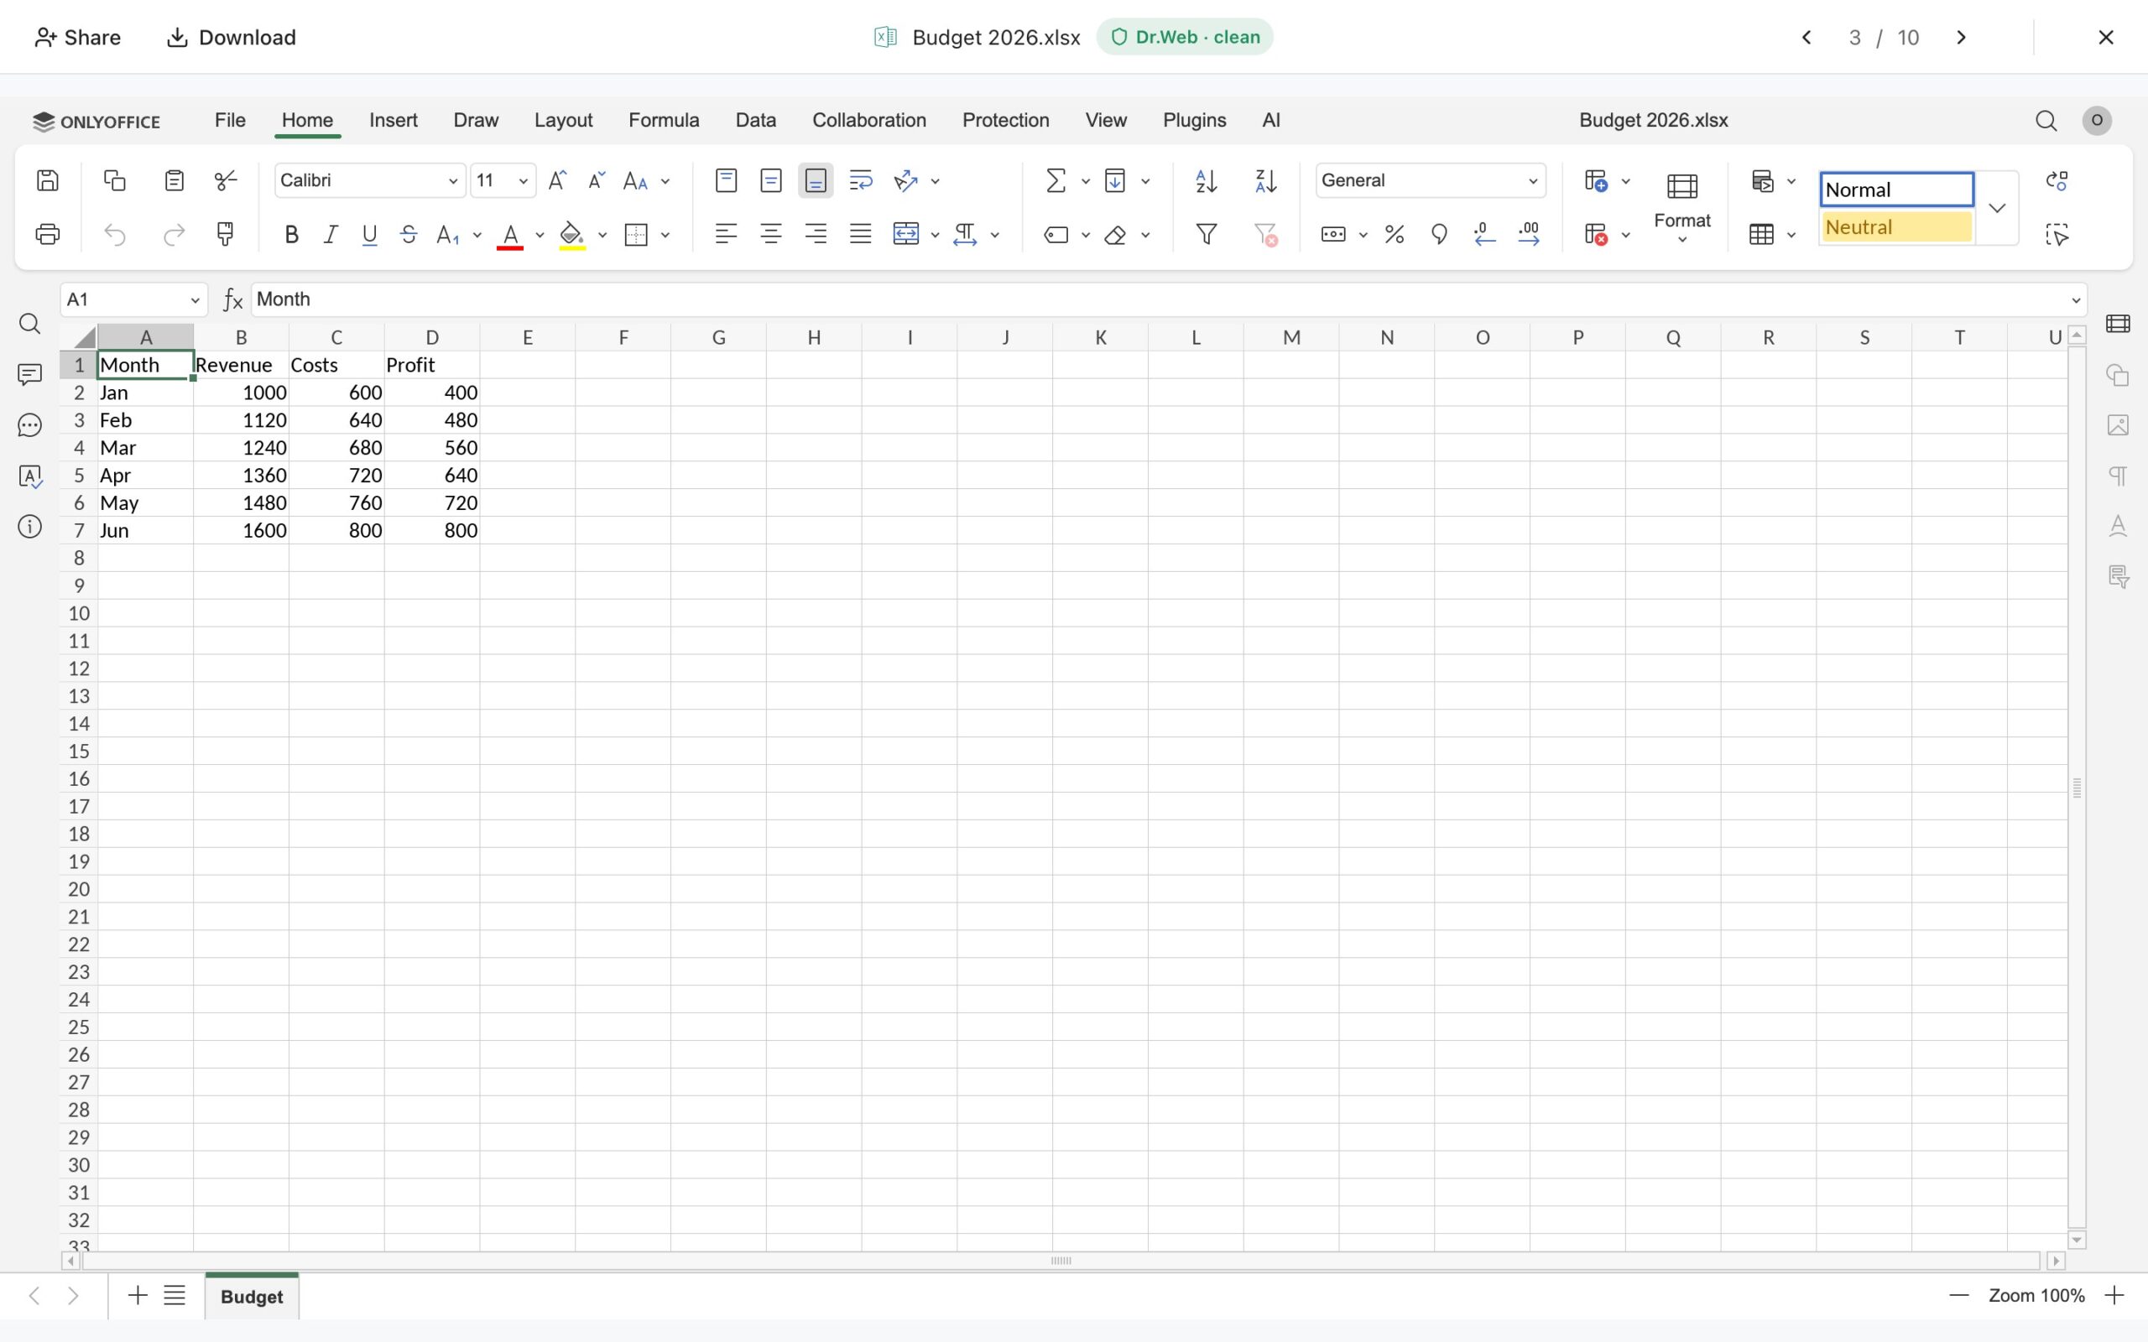2148x1342 pixels.
Task: Open the About info icon
Action: 29,528
